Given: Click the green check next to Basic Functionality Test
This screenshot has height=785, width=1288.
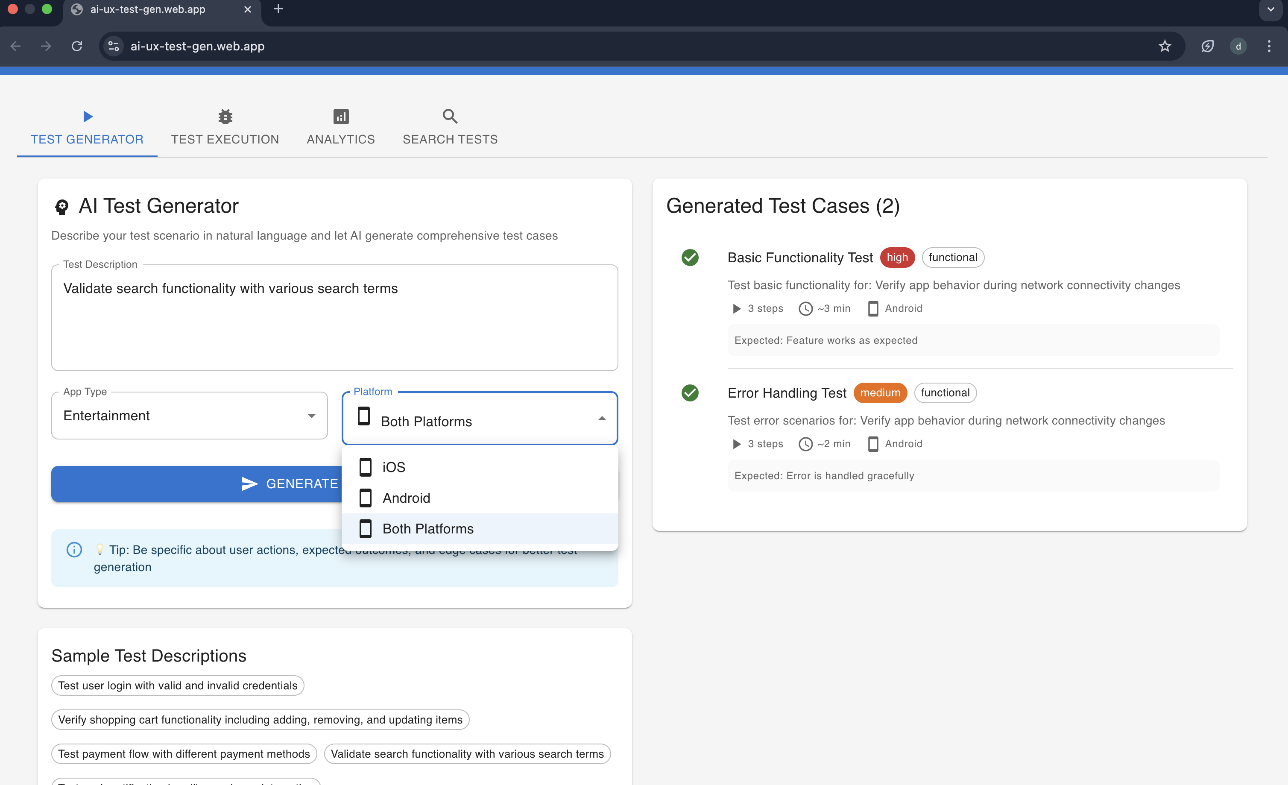Looking at the screenshot, I should [x=690, y=257].
